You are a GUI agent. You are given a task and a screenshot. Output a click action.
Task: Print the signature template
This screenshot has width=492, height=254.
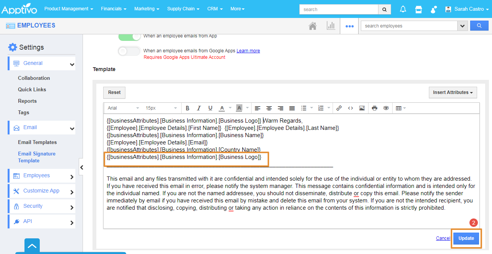(x=375, y=108)
